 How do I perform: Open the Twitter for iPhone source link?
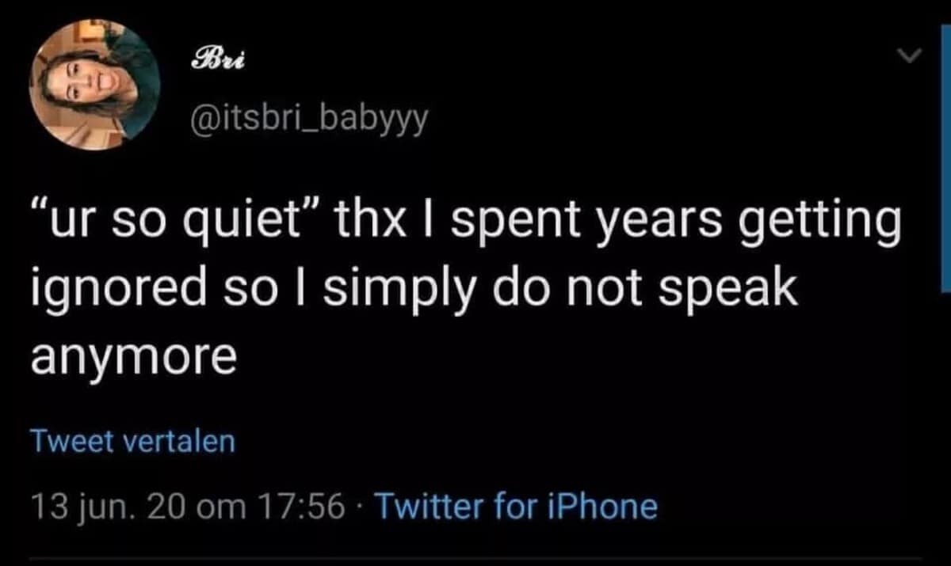[x=516, y=506]
